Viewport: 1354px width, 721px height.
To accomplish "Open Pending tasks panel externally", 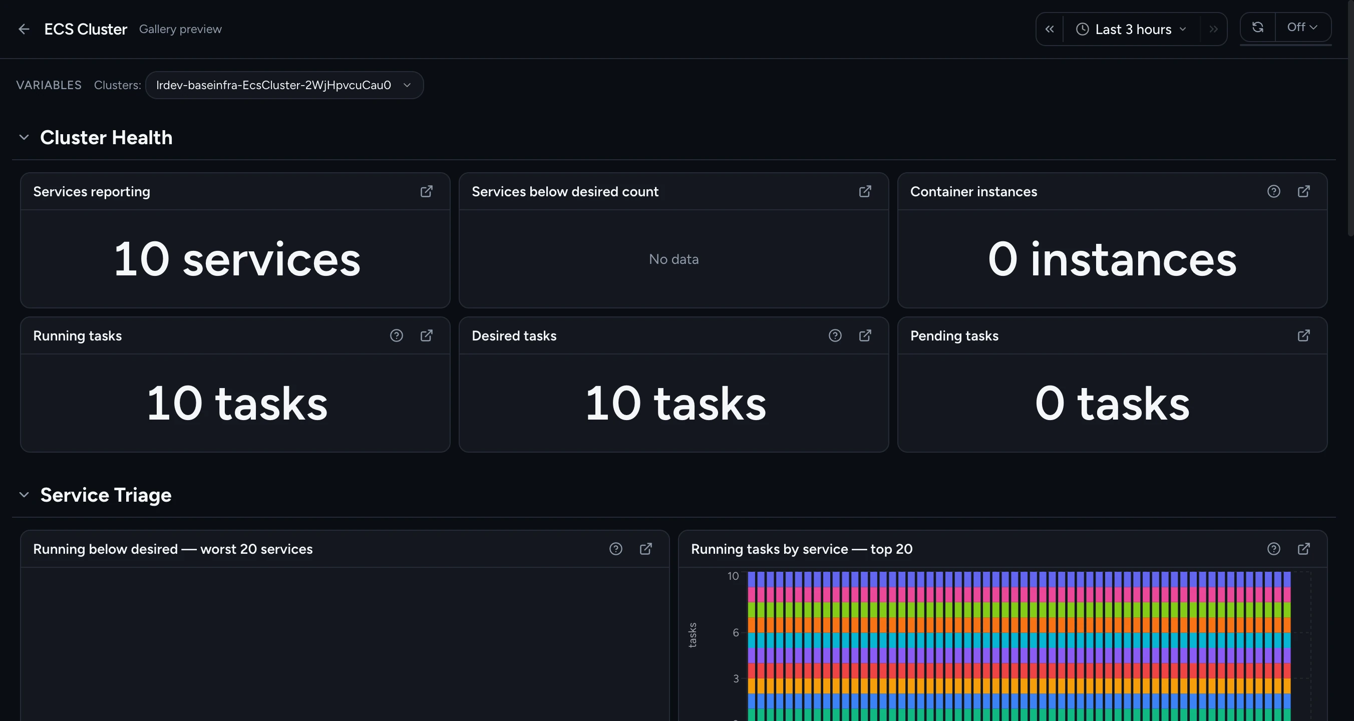I will (x=1303, y=335).
